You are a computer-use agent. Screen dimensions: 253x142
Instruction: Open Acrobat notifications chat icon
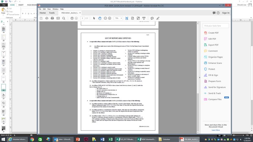214,13
